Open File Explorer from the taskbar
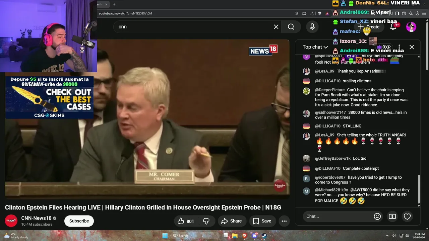This screenshot has width=429, height=241. coord(235,236)
